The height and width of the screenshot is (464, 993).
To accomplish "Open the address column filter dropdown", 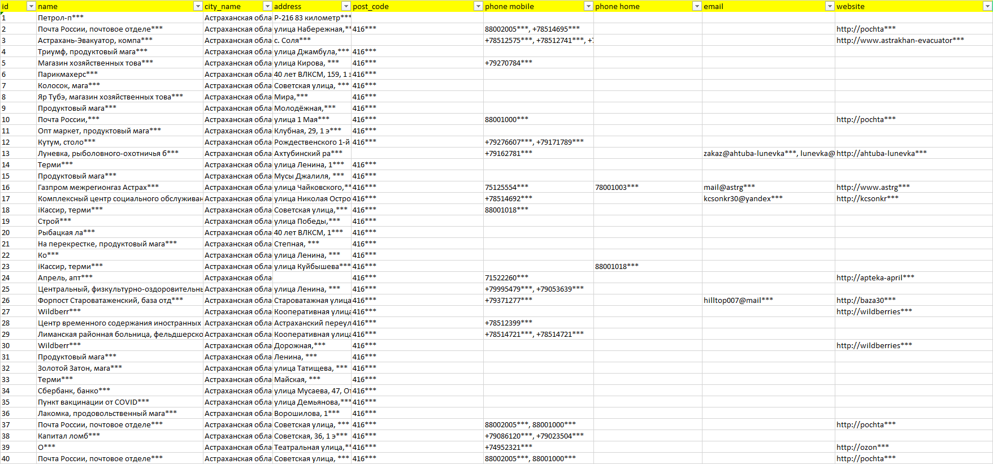I will 346,6.
